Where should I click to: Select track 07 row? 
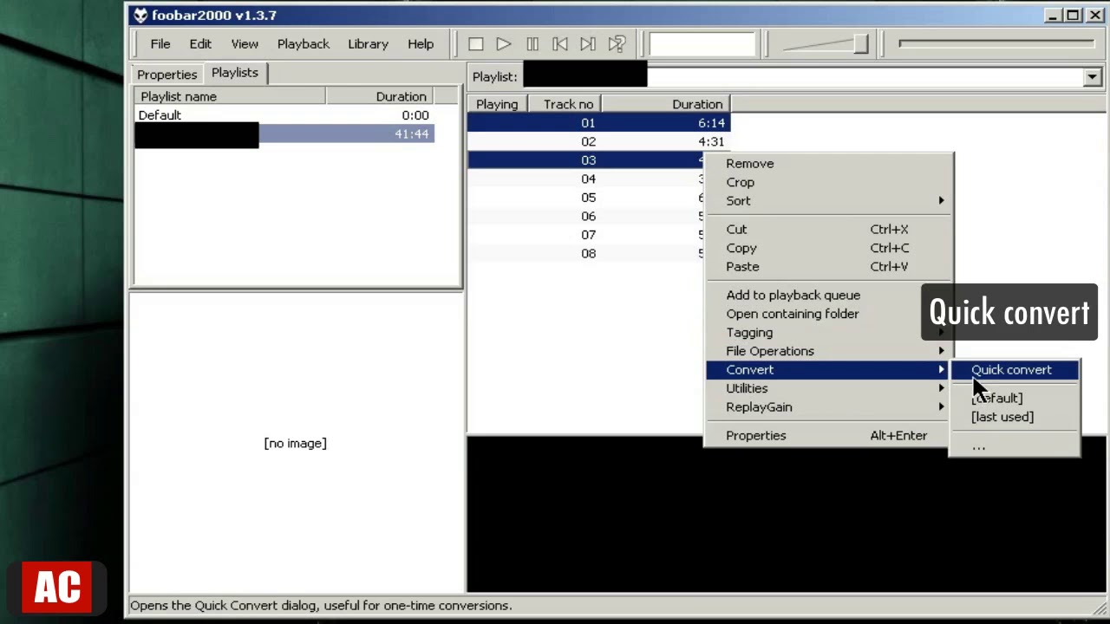[586, 235]
